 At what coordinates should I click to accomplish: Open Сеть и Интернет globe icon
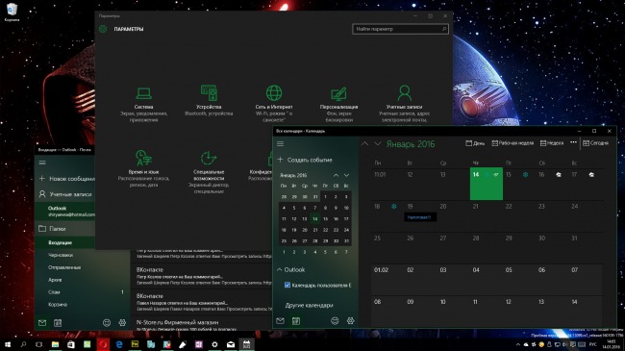[x=274, y=93]
